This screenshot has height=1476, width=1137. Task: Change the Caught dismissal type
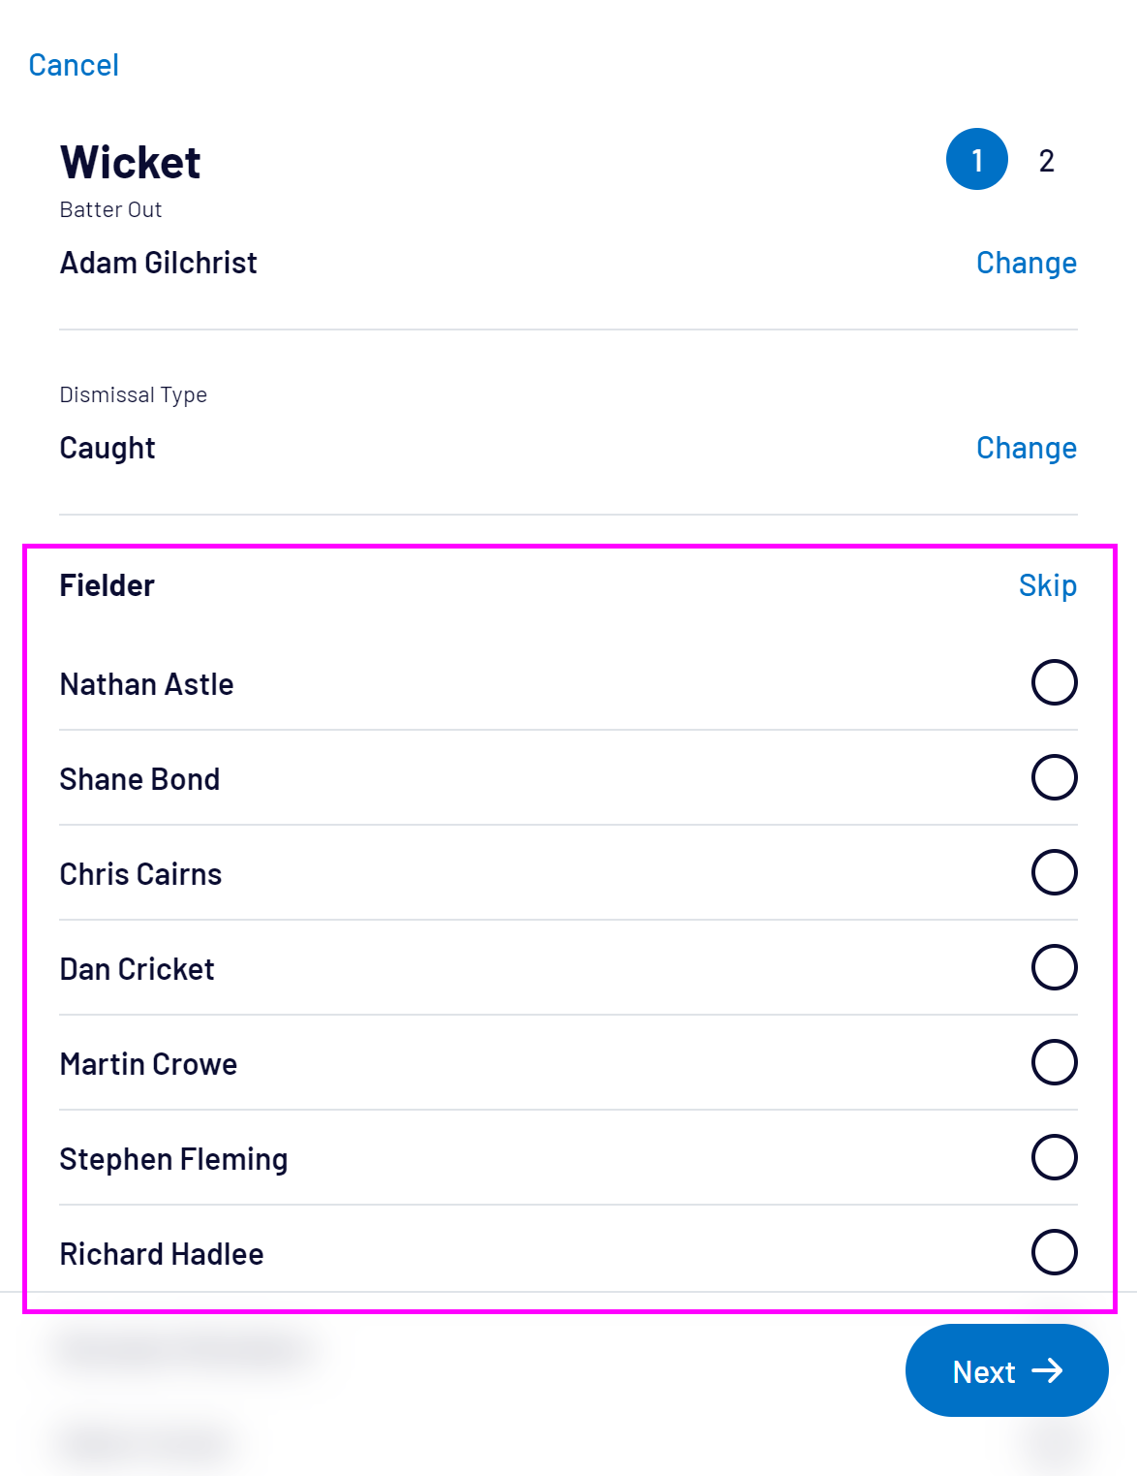coord(1026,448)
